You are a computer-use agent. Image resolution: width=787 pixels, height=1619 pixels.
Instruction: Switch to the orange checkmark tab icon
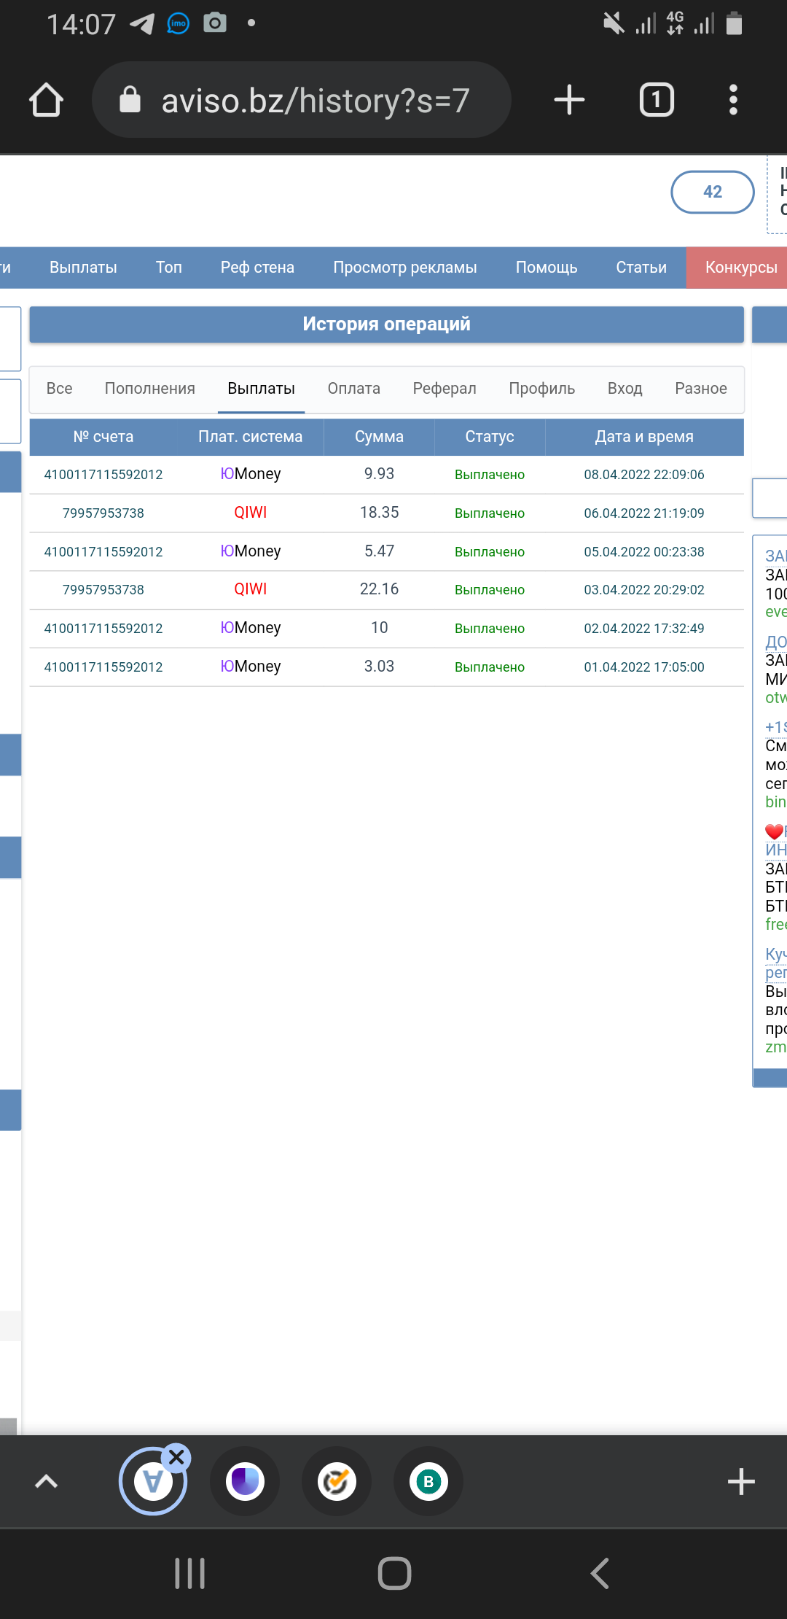[x=337, y=1481]
